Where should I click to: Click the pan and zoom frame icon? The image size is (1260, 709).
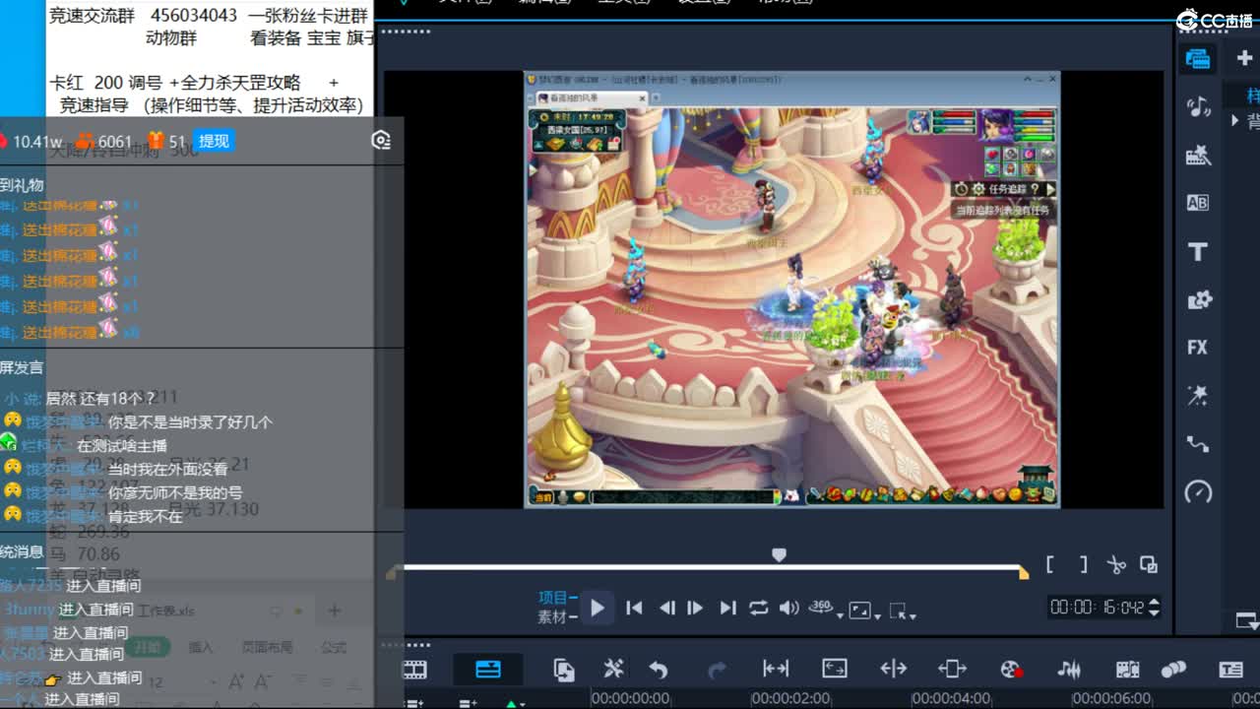[835, 670]
